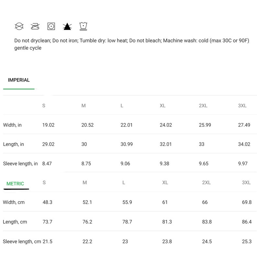Click the metric length value 86.4
Image resolution: width=257 pixels, height=257 pixels.
247,222
